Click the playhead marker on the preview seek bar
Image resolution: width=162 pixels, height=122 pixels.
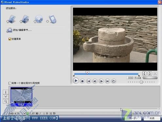[x=87, y=73]
